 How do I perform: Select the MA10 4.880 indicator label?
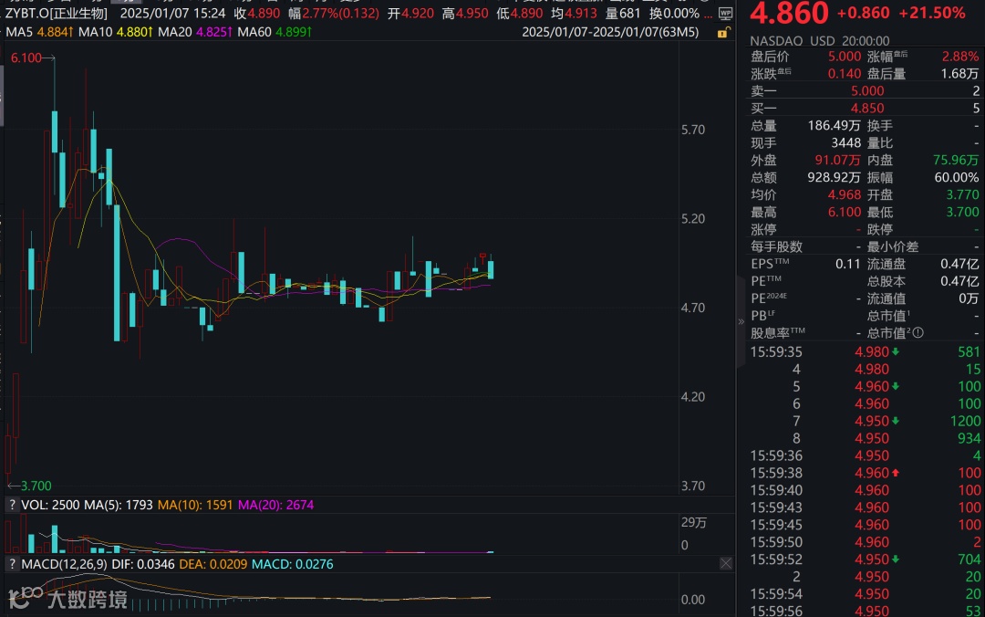pyautogui.click(x=116, y=31)
